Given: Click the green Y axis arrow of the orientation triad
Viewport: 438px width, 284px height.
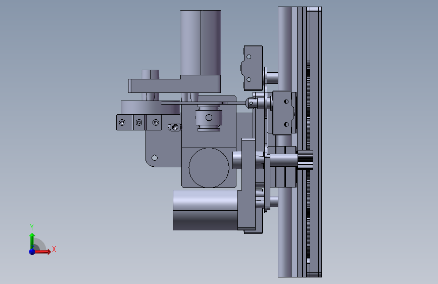Looking at the screenshot, I should [x=32, y=241].
